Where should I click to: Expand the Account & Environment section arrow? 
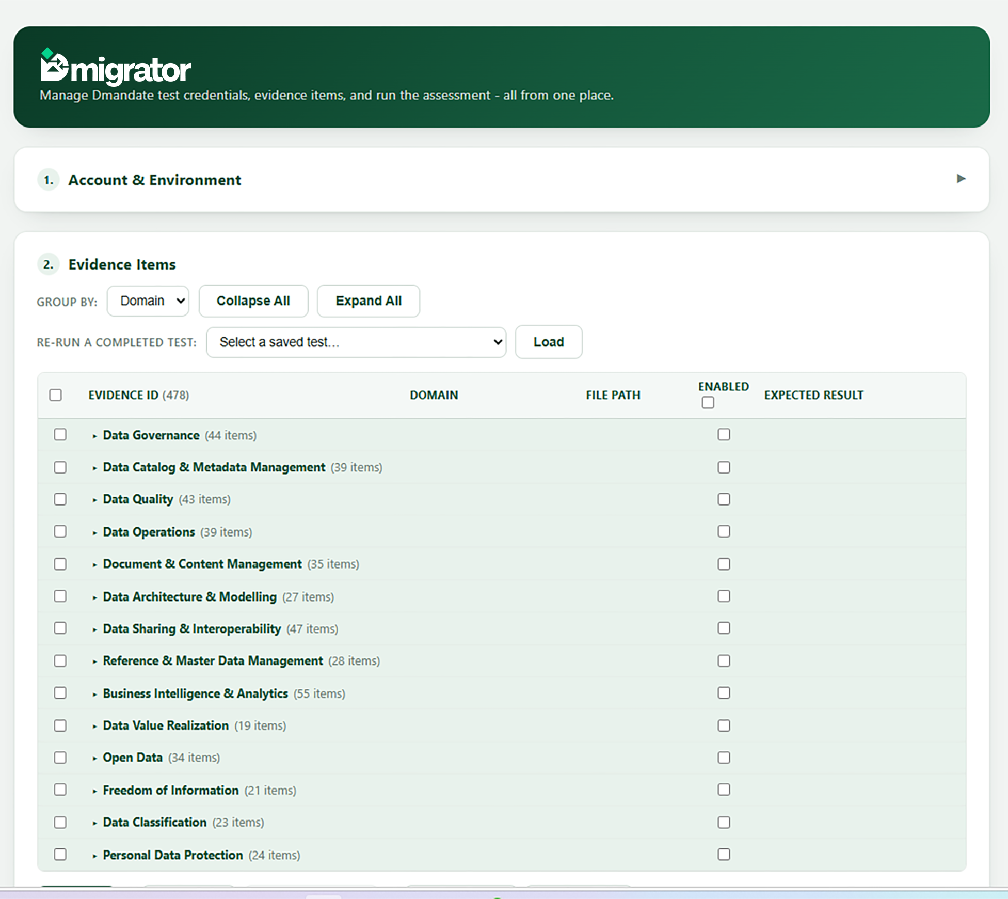coord(961,179)
